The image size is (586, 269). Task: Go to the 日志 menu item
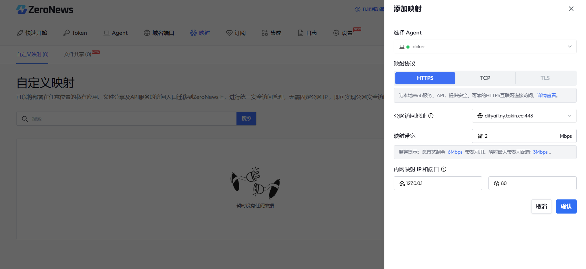coord(307,33)
